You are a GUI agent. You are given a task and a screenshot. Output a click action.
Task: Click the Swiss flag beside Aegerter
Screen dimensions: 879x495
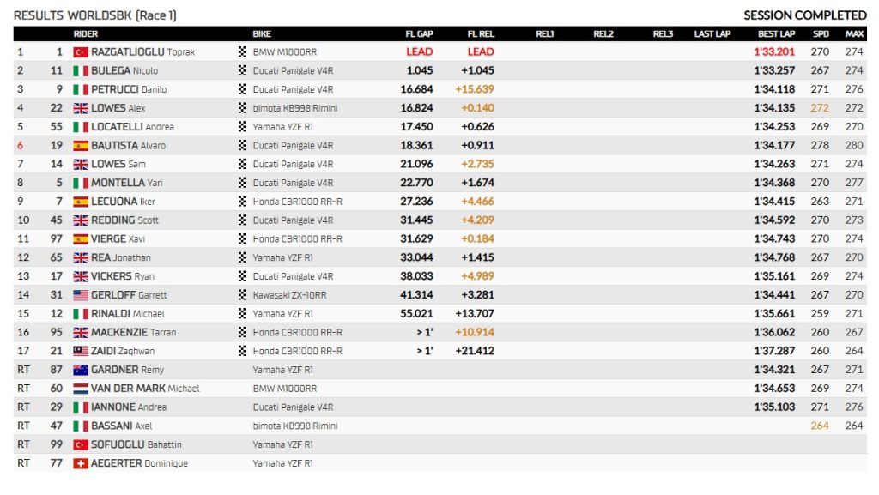(x=81, y=463)
